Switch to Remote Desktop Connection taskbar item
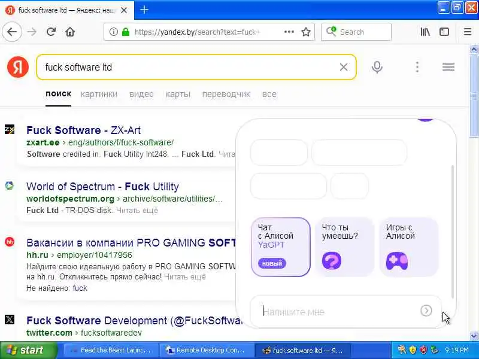Image resolution: width=479 pixels, height=359 pixels. click(207, 350)
